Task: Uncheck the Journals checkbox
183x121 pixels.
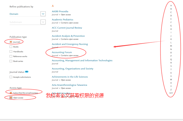Action: click(11, 42)
